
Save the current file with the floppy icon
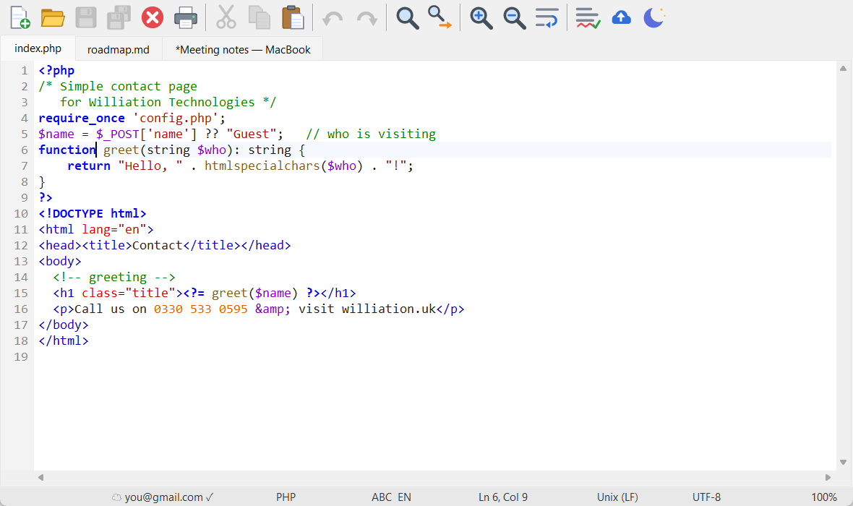(86, 17)
